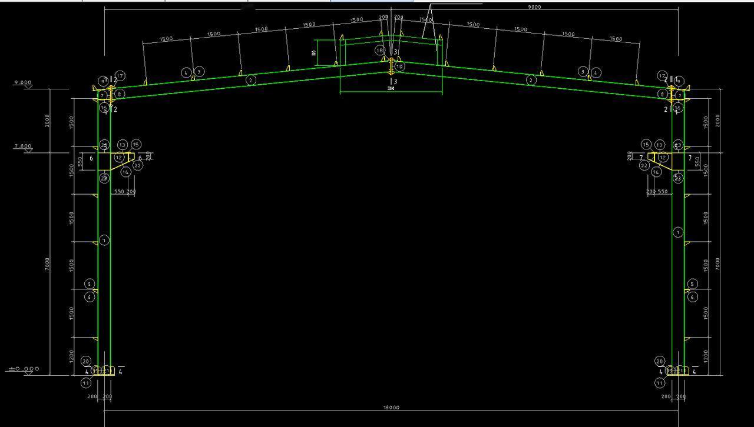This screenshot has width=754, height=427.
Task: Click circled 8 at right eave joint
Action: 663,94
